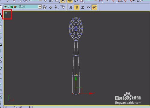Open the layer list dropdown arrow
The width and height of the screenshot is (150, 108).
pos(40,7)
